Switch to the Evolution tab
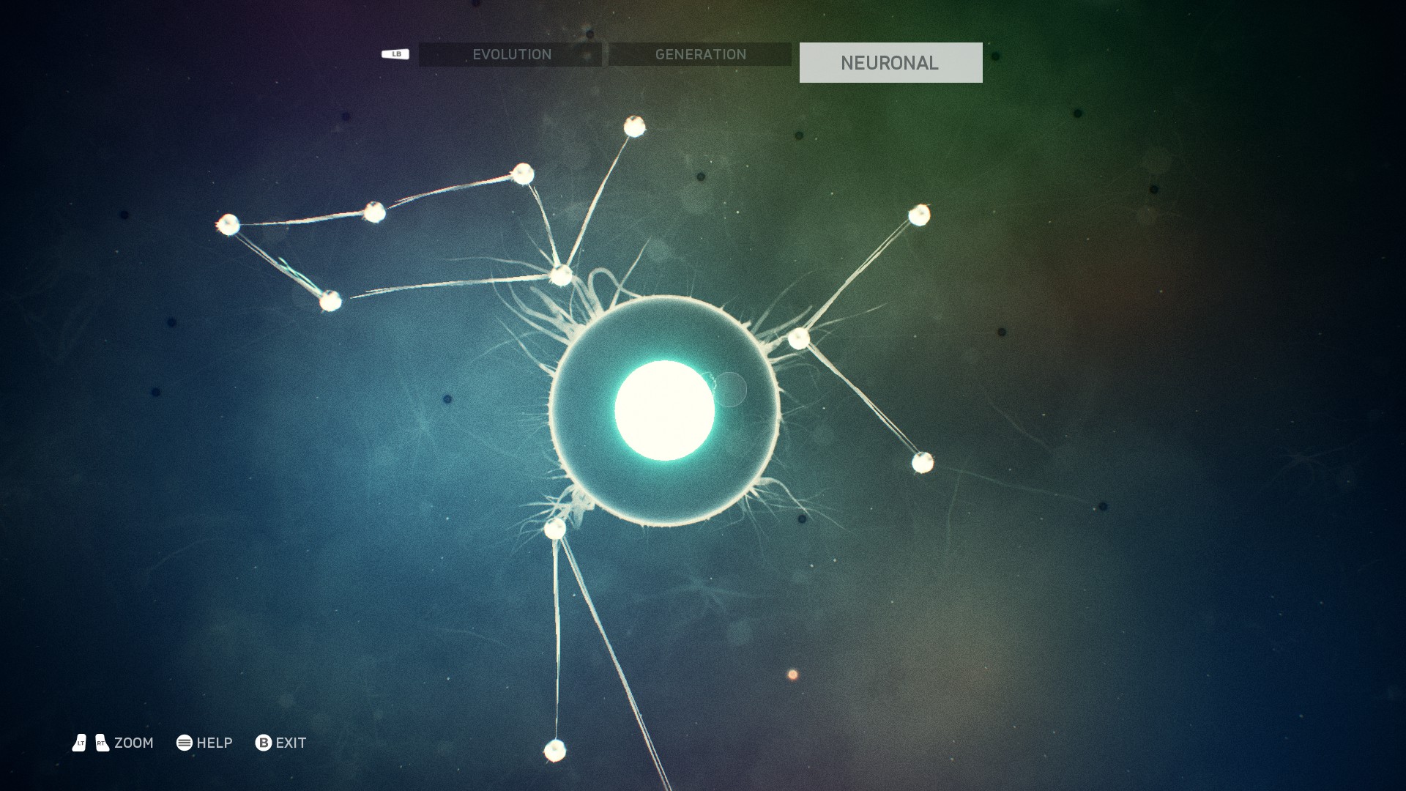1406x791 pixels. pyautogui.click(x=511, y=54)
